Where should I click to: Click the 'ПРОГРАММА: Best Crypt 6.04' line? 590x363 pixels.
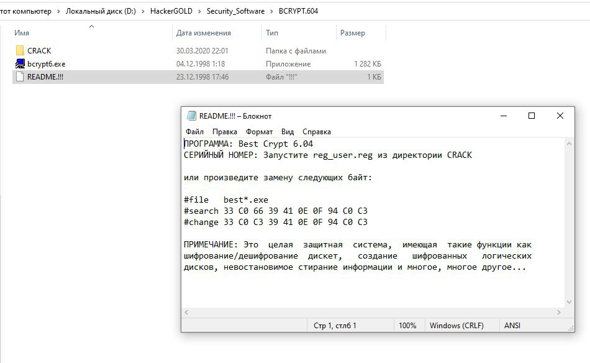point(248,144)
